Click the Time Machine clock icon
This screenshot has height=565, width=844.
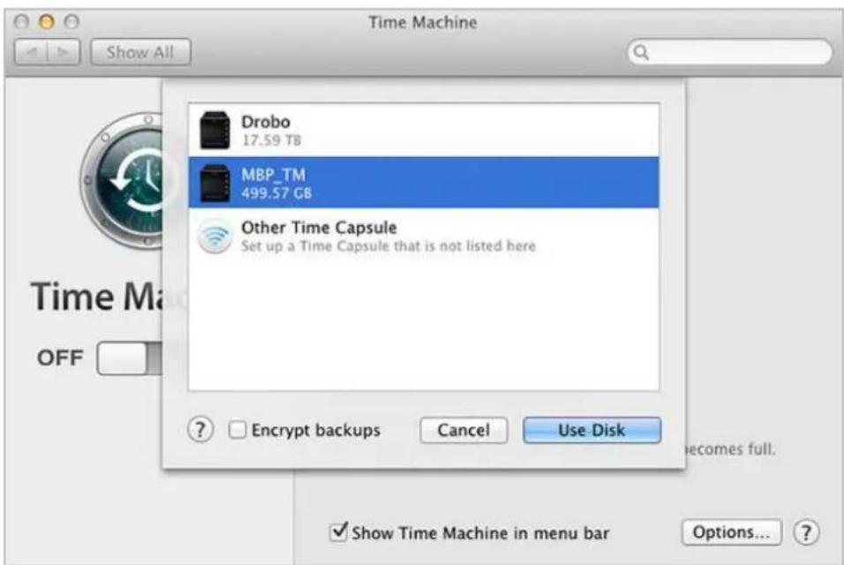point(127,180)
